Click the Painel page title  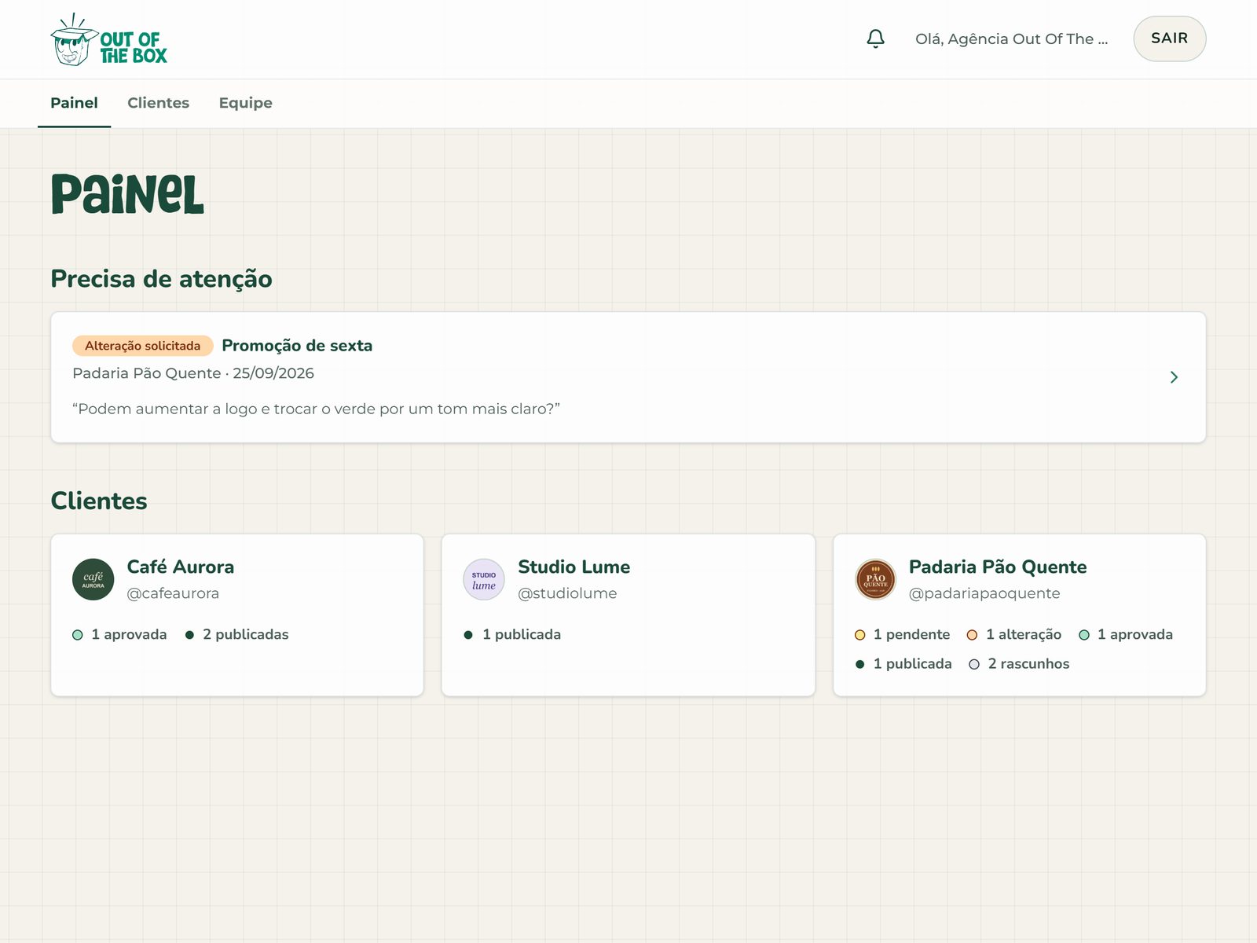(127, 194)
